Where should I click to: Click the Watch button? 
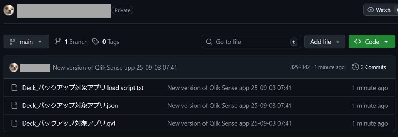pos(381,10)
